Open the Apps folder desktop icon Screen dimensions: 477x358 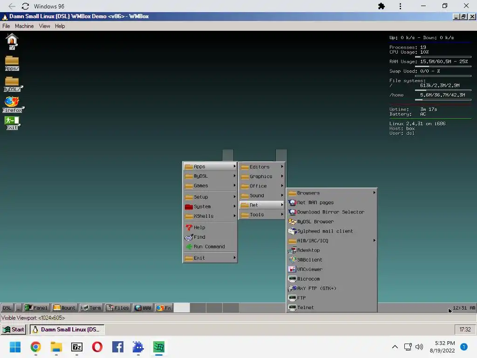12,63
